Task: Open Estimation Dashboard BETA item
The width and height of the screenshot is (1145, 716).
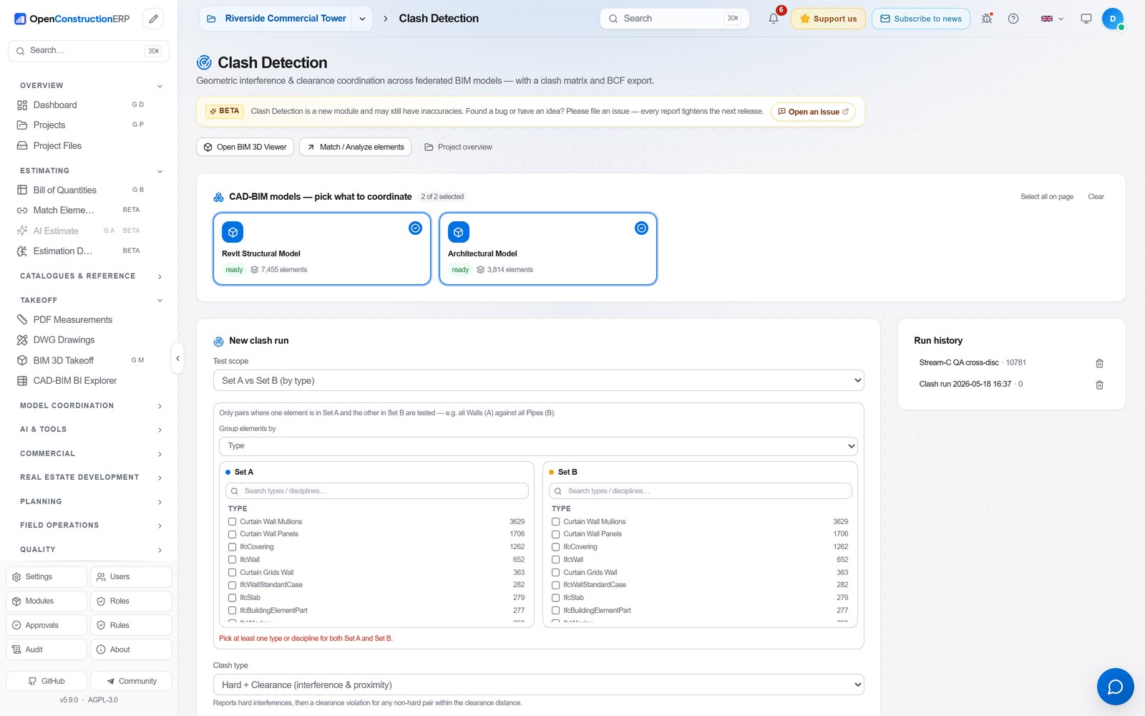Action: [89, 251]
